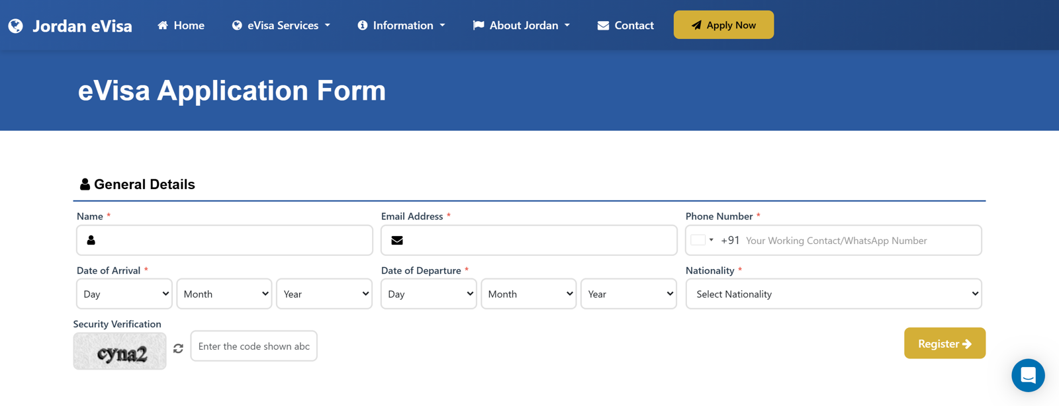Select Date of Arrival Day dropdown
Screen dimensions: 1059x406
coord(124,294)
